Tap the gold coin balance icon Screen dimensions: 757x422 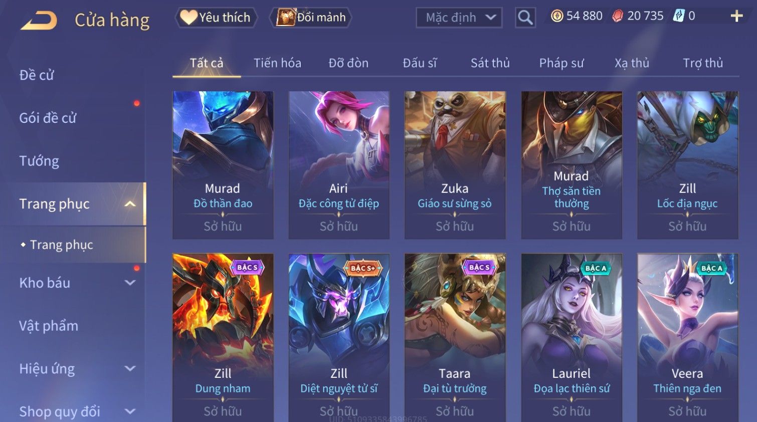556,16
